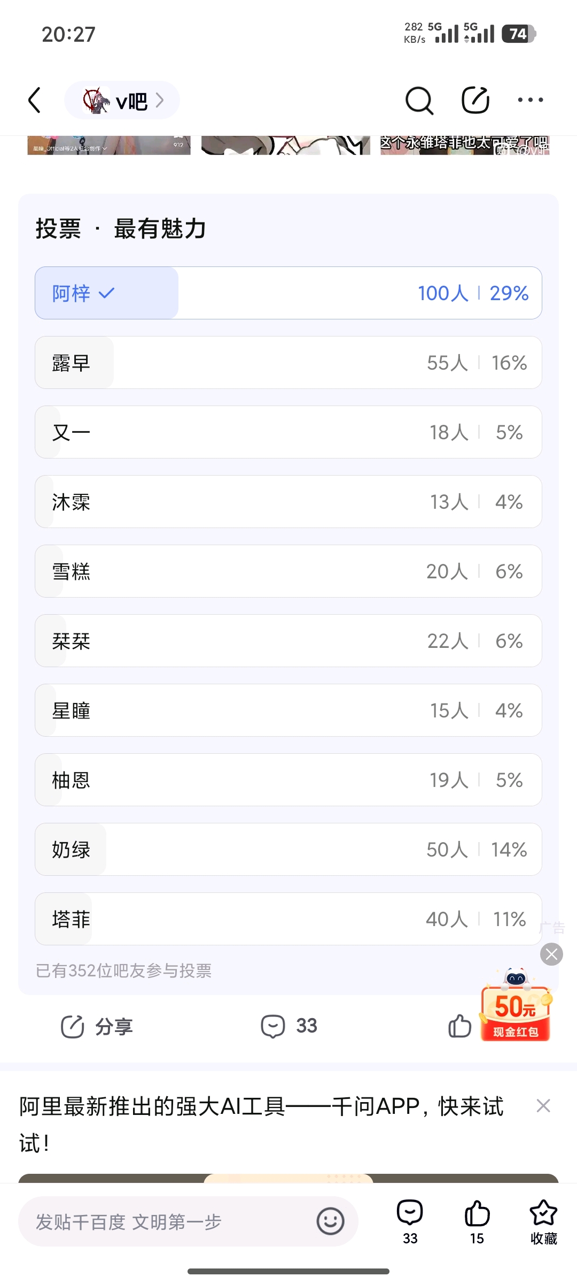577x1284 pixels.
Task: Tap the 分享 share button
Action: point(97,1026)
